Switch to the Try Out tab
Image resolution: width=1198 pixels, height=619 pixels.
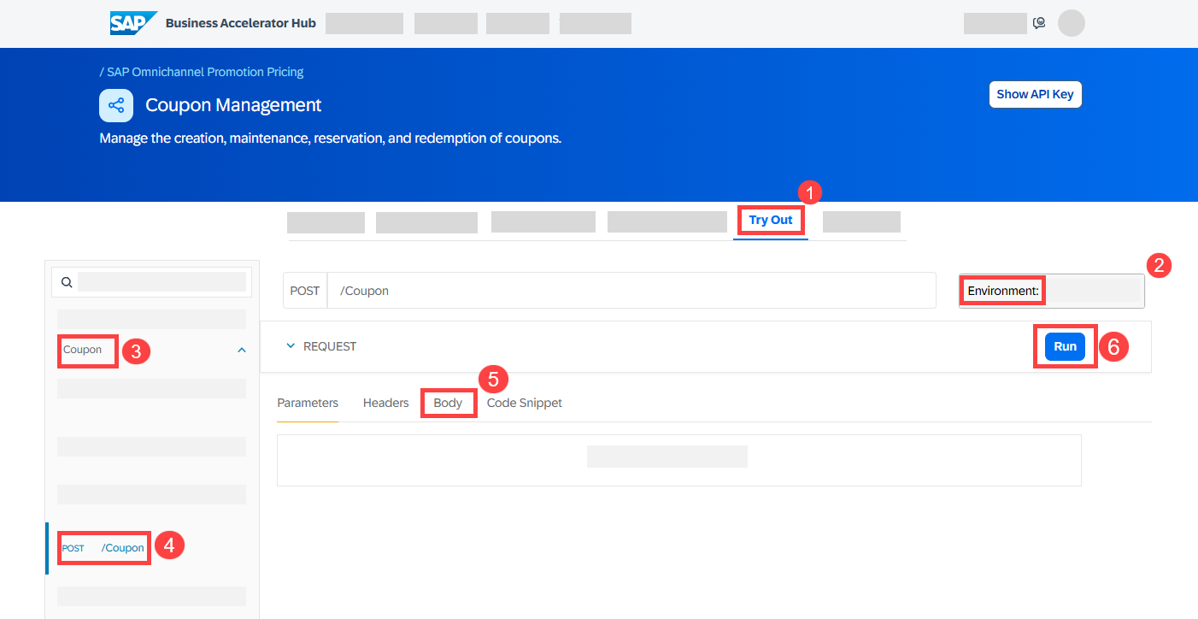(x=771, y=220)
